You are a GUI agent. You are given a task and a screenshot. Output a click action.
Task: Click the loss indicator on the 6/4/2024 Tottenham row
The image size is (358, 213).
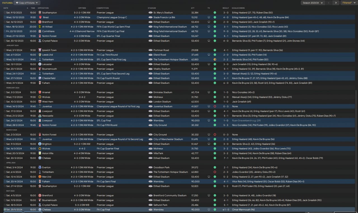[215, 172]
